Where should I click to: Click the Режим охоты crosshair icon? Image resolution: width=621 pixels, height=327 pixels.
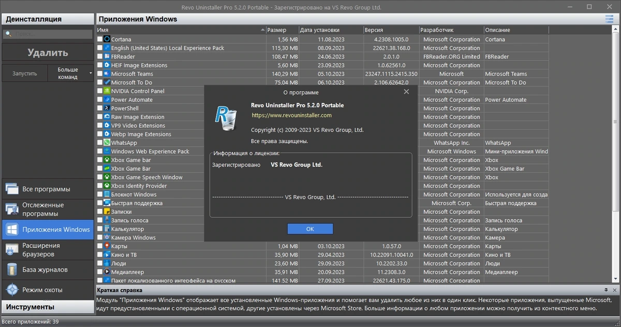point(12,290)
